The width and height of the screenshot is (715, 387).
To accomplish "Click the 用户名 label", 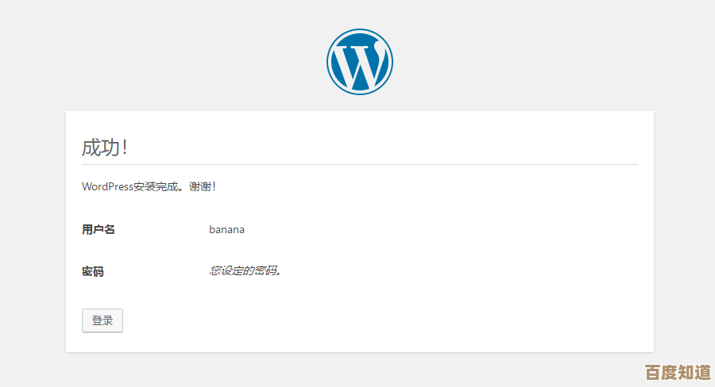I will click(x=99, y=229).
